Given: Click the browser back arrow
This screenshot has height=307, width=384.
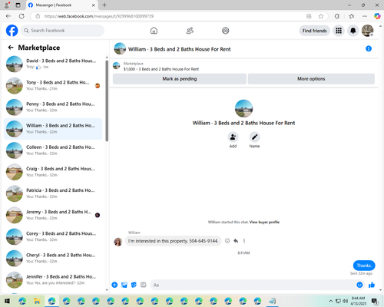Looking at the screenshot, I should pos(8,16).
